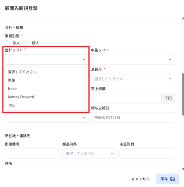Click the vertical scrollbar thumb
The height and width of the screenshot is (187, 184).
coord(183,94)
